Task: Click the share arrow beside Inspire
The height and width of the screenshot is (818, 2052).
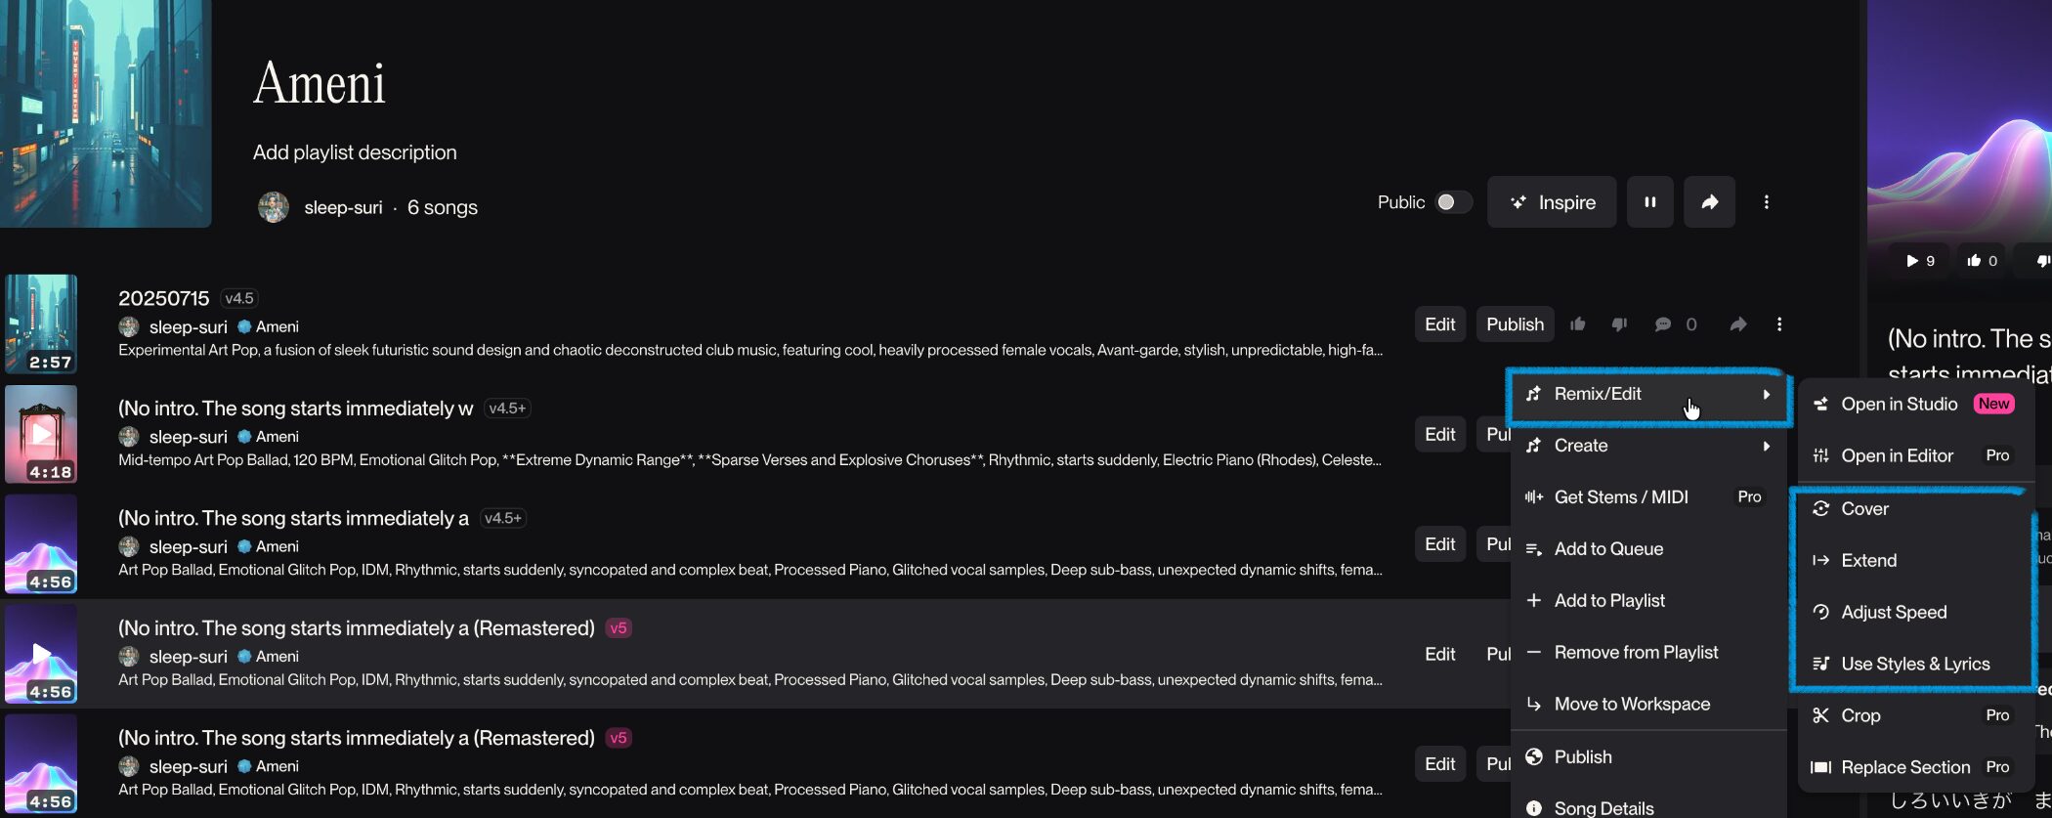Action: click(x=1709, y=202)
